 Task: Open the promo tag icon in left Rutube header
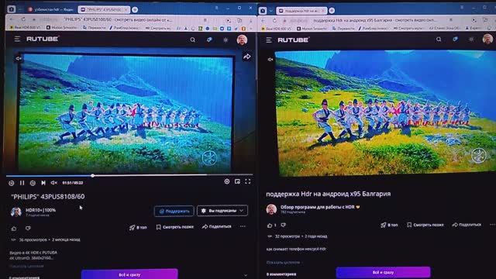click(x=209, y=40)
